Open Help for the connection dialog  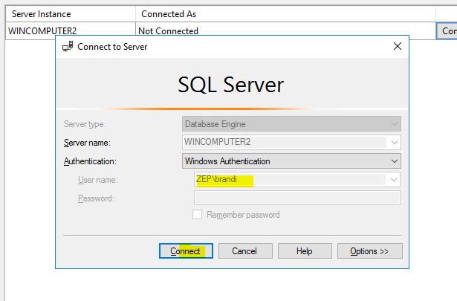click(x=304, y=251)
